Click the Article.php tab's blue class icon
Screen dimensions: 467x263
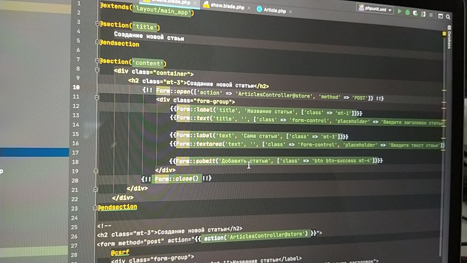(x=259, y=9)
